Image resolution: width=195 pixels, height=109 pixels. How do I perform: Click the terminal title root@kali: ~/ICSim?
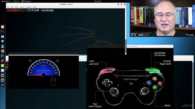click(x=66, y=4)
